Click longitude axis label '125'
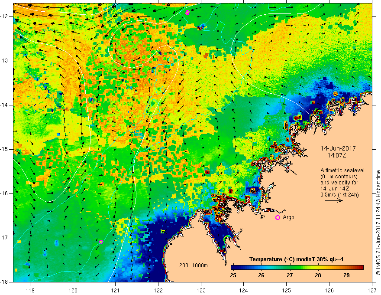 [x=287, y=290]
